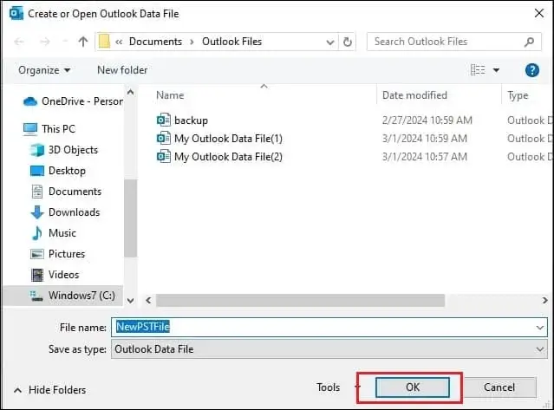Click the New folder button
Image resolution: width=554 pixels, height=410 pixels.
click(122, 70)
